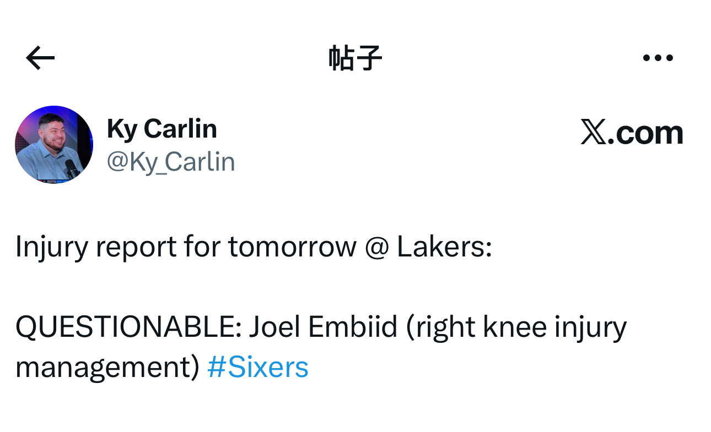The height and width of the screenshot is (432, 711).
Task: Tap lowercase "injury" ending the second line
Action: [x=590, y=327]
